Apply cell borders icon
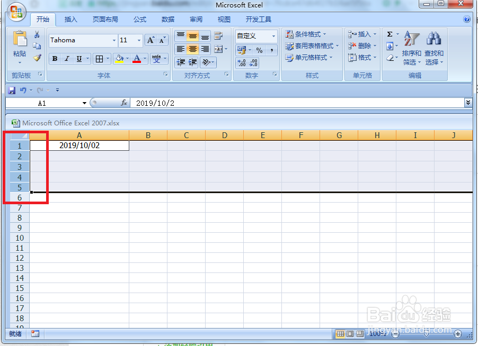Screen dimensions: 478x346 pos(100,59)
